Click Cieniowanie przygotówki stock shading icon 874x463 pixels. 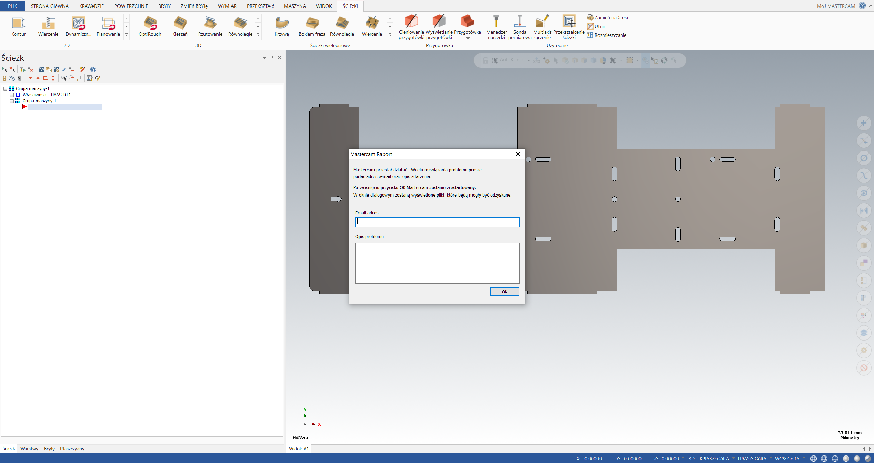411,27
